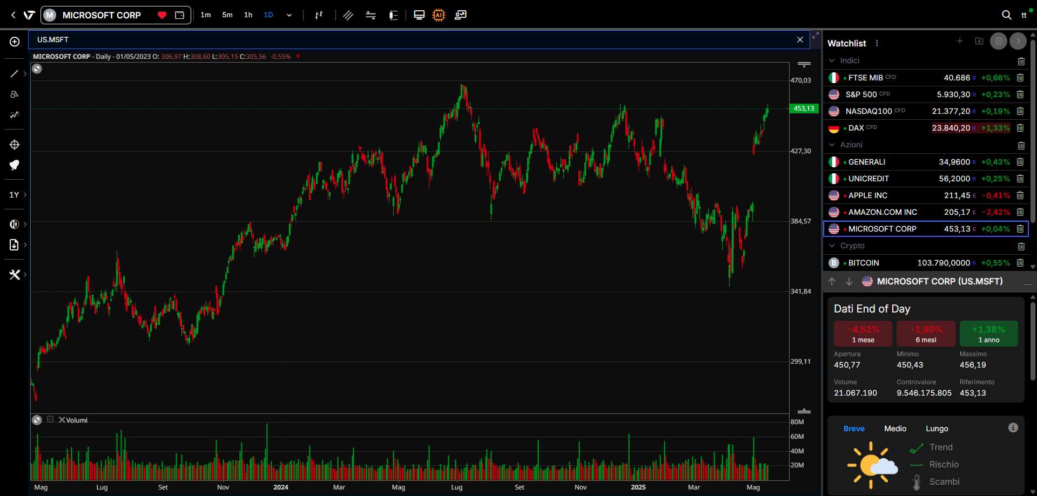The height and width of the screenshot is (496, 1037).
Task: Open the export download menu
Action: 15,245
